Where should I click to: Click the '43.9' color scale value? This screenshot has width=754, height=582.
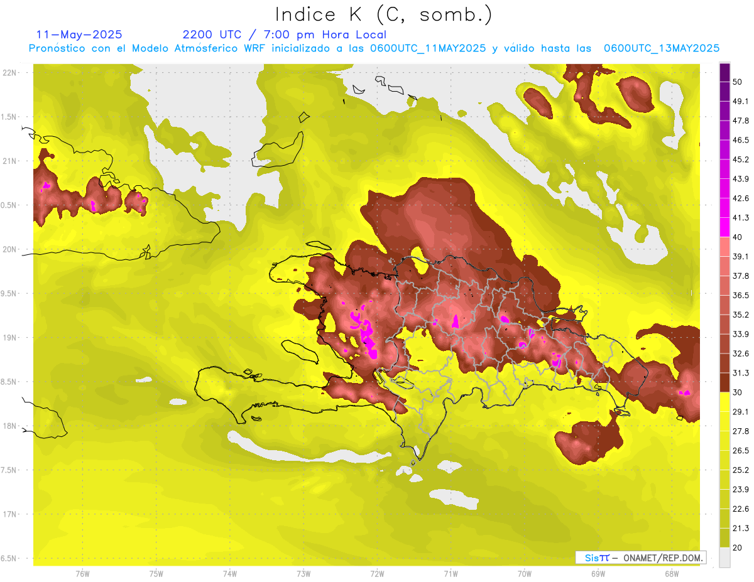click(741, 179)
